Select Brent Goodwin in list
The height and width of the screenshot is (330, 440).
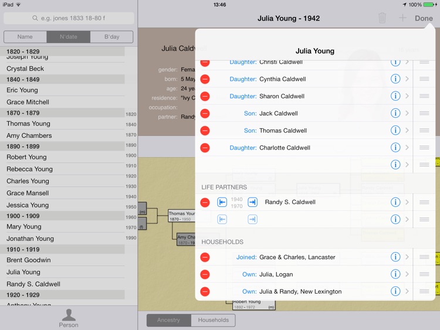pos(62,260)
